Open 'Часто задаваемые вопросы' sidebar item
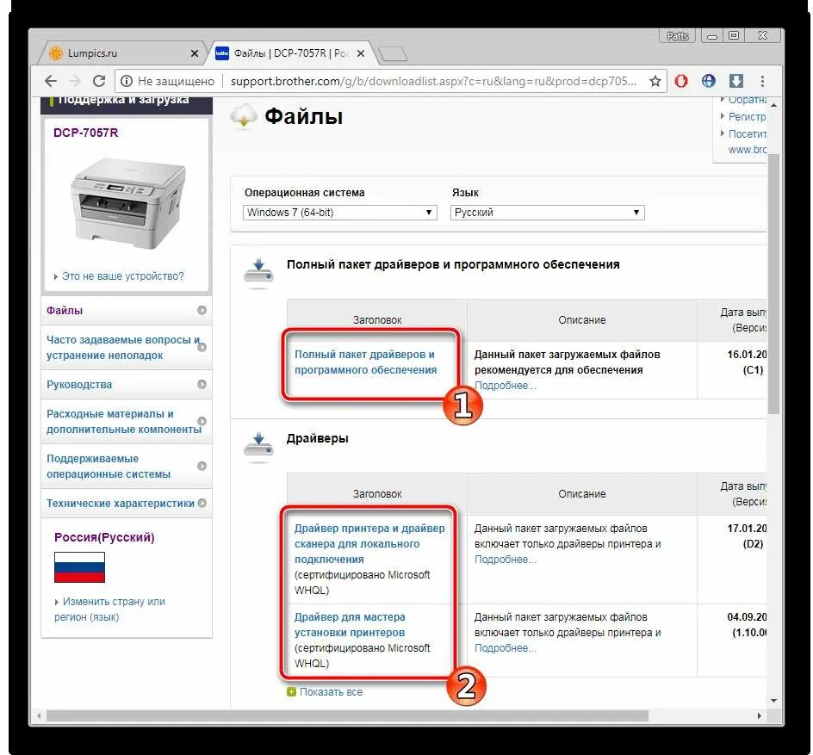The image size is (813, 755). point(126,347)
